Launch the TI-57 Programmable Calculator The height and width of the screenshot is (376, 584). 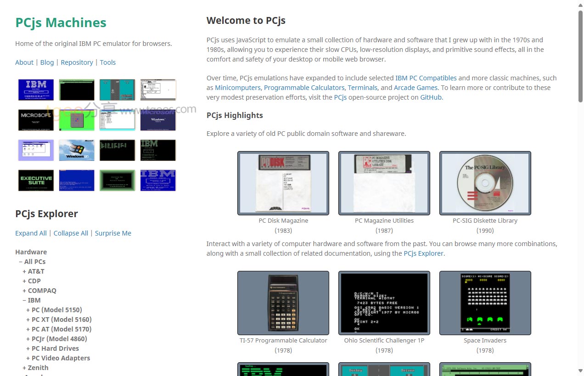[283, 303]
